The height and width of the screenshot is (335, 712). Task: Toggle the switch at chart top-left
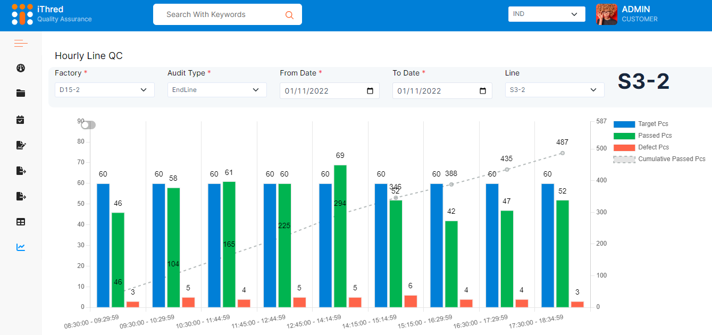88,125
